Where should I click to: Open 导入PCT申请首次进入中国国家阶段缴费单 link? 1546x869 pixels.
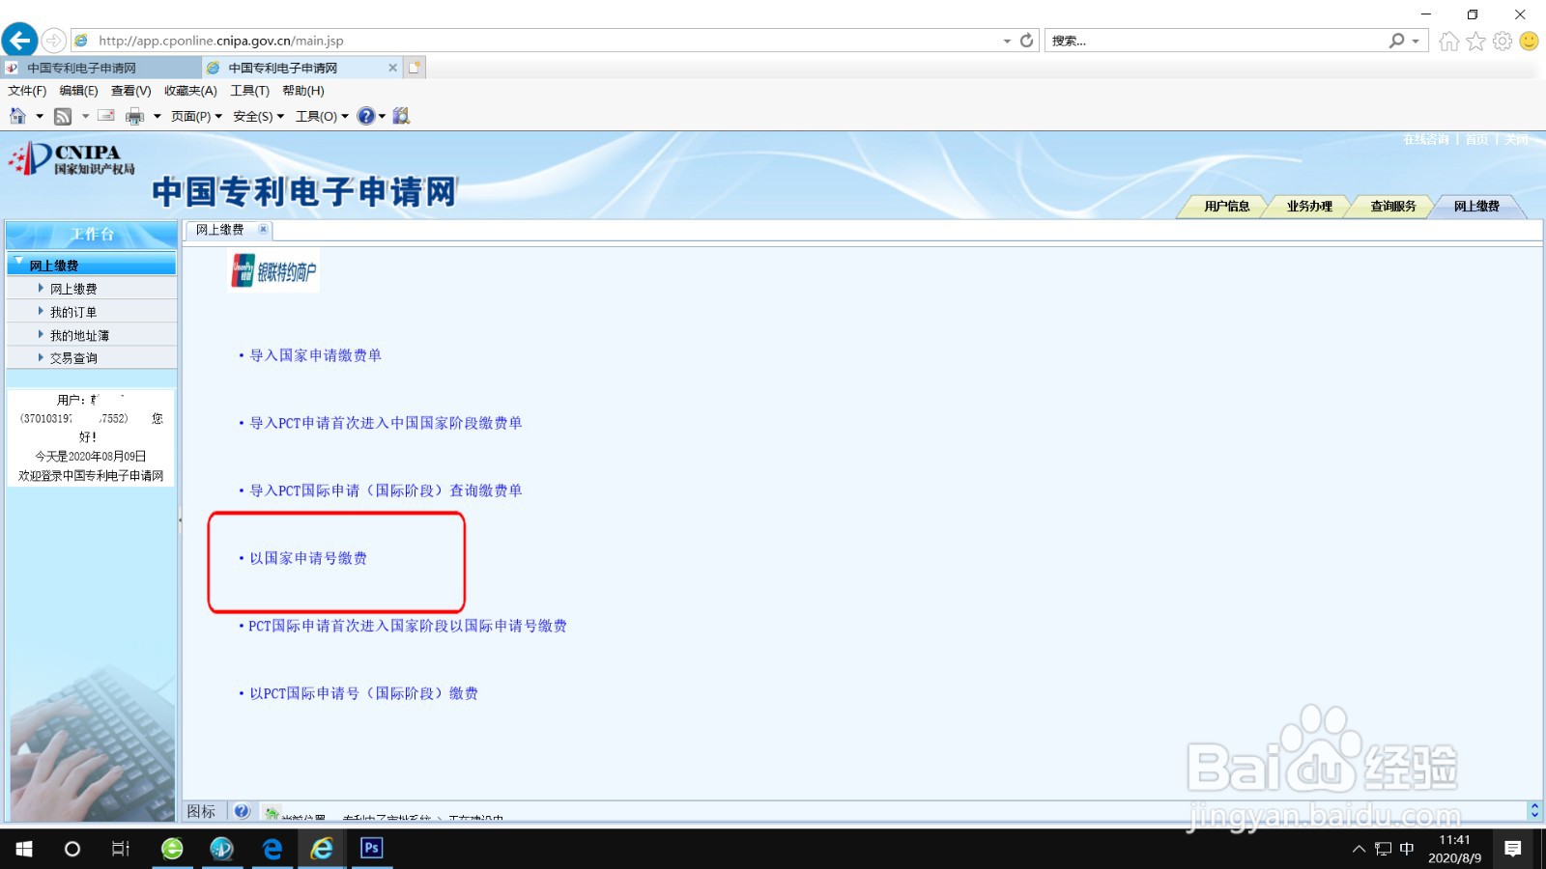click(386, 423)
